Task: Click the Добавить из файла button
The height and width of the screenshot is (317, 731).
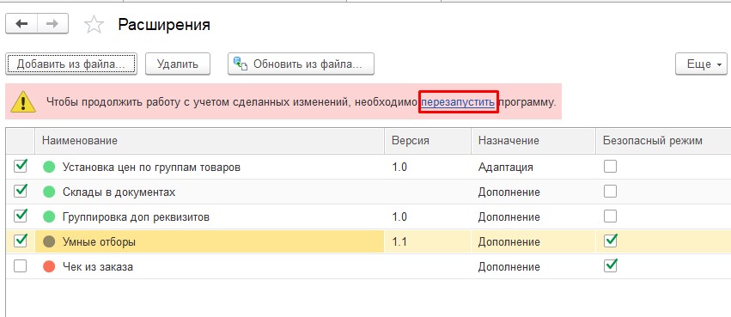Action: [71, 64]
